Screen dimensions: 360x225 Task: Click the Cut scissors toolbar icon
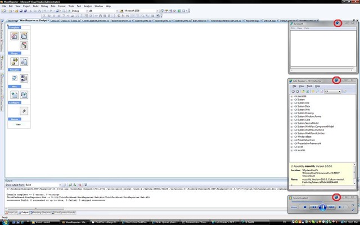pyautogui.click(x=31, y=11)
